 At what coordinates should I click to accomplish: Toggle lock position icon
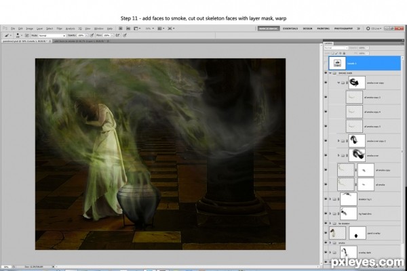tap(341, 53)
